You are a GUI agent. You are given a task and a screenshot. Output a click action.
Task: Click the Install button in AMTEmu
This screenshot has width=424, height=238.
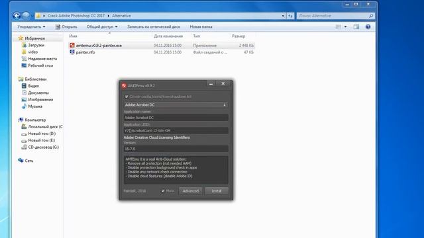(217, 191)
